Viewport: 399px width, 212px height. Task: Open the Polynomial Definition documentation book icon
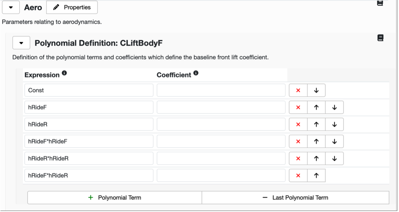point(380,38)
